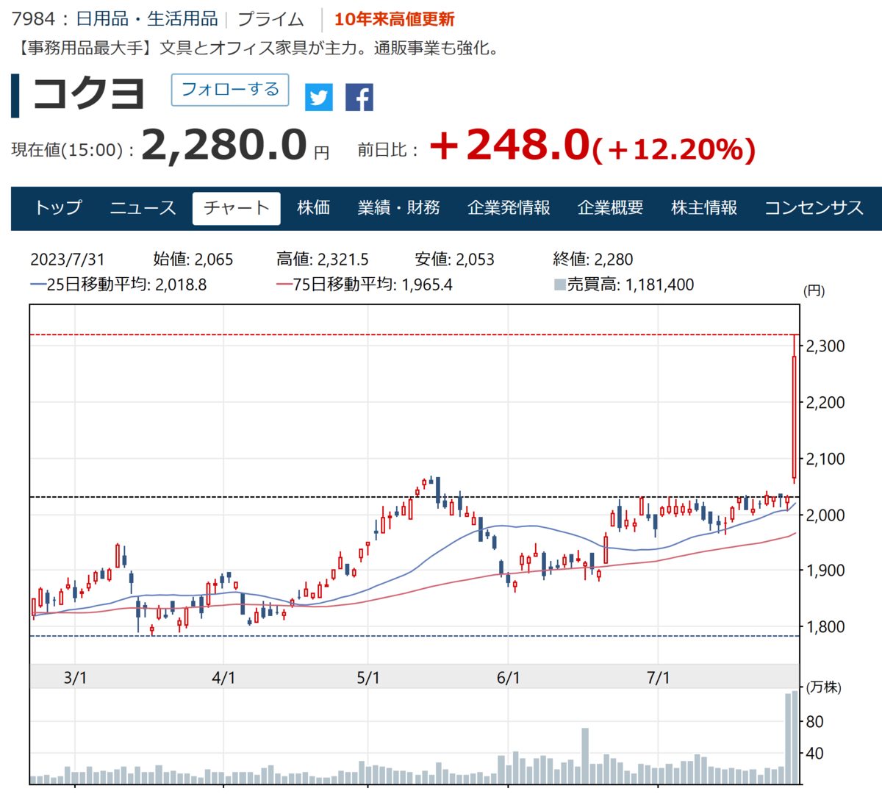
Task: Click the 事務用品最大手 company description line
Action: (x=258, y=49)
